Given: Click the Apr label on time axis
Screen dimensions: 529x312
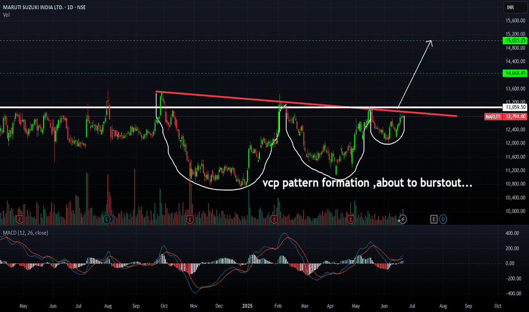Looking at the screenshot, I should pos(330,306).
